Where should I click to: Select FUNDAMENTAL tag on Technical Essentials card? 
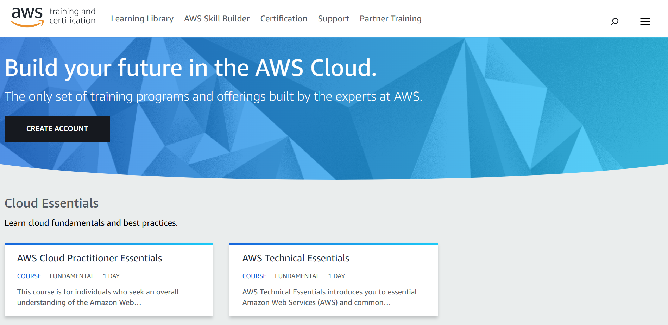click(297, 276)
